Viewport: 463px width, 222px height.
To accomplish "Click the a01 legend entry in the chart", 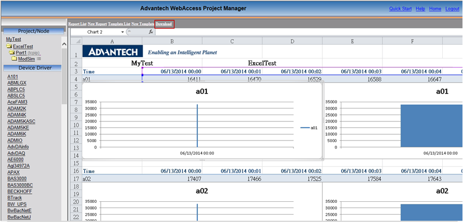I will tap(309, 128).
